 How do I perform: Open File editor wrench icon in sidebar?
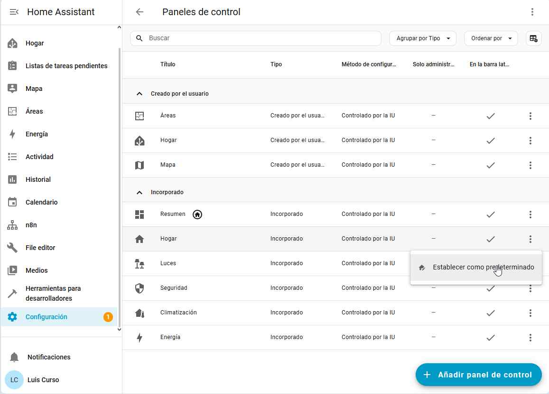click(x=13, y=248)
